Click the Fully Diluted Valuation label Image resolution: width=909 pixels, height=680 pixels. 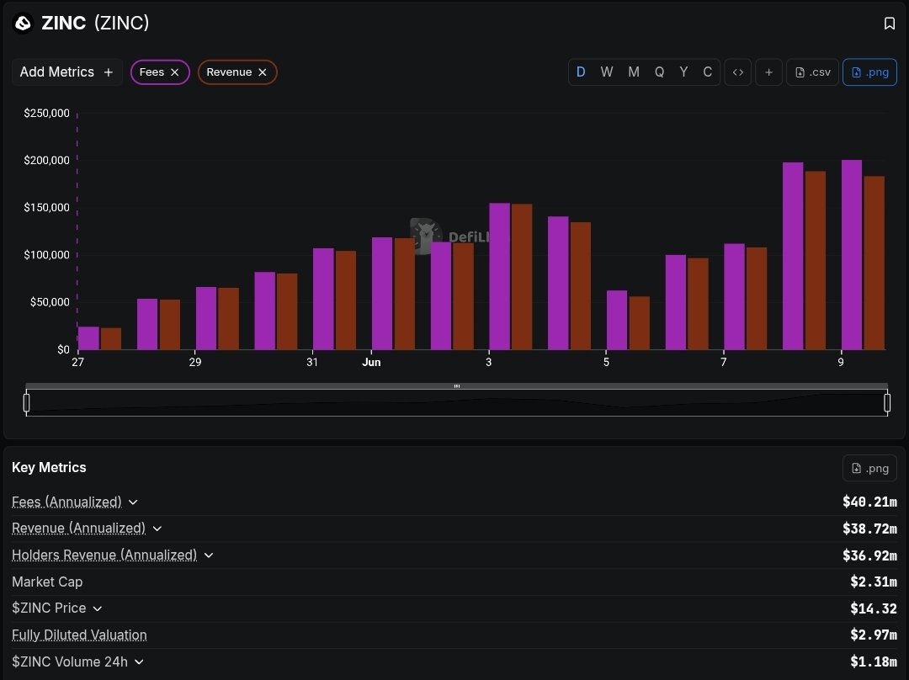pos(79,635)
